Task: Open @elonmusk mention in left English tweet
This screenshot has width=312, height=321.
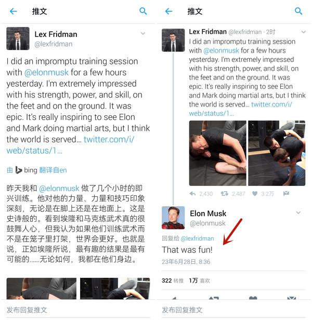Action: point(46,73)
